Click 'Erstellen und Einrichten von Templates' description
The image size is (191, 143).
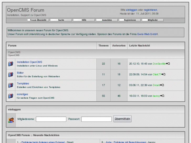click(39, 87)
